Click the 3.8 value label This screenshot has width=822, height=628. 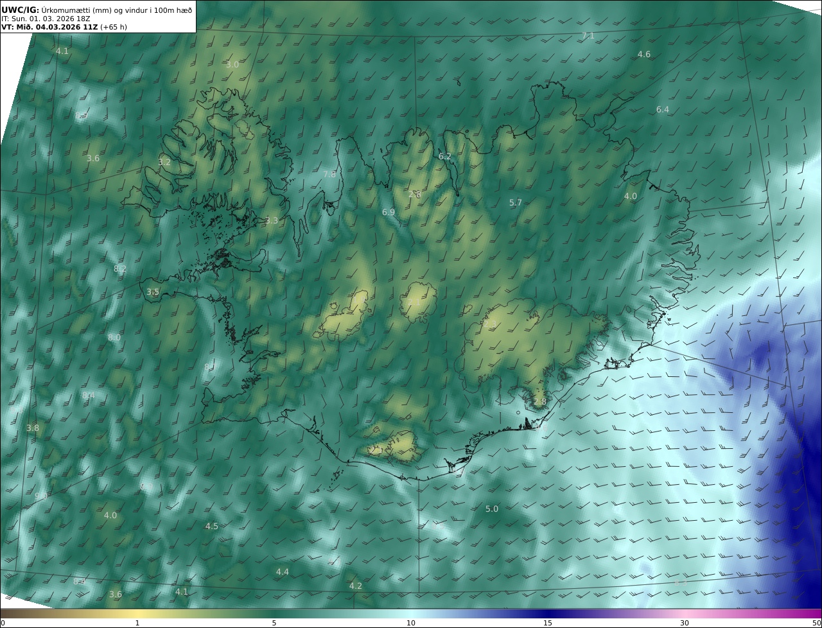pos(33,428)
